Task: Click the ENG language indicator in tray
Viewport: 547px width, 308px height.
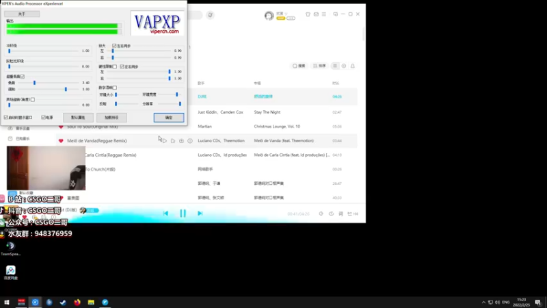Action: (506, 303)
